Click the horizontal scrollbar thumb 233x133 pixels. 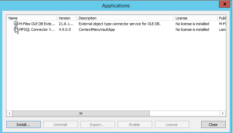tap(81, 113)
